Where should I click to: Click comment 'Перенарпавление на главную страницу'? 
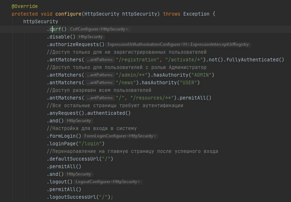pos(132,151)
